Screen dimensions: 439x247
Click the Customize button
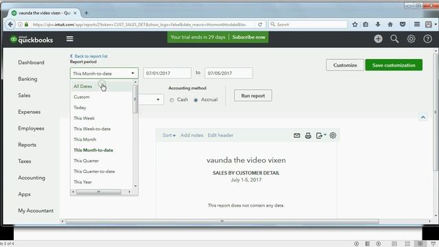345,65
